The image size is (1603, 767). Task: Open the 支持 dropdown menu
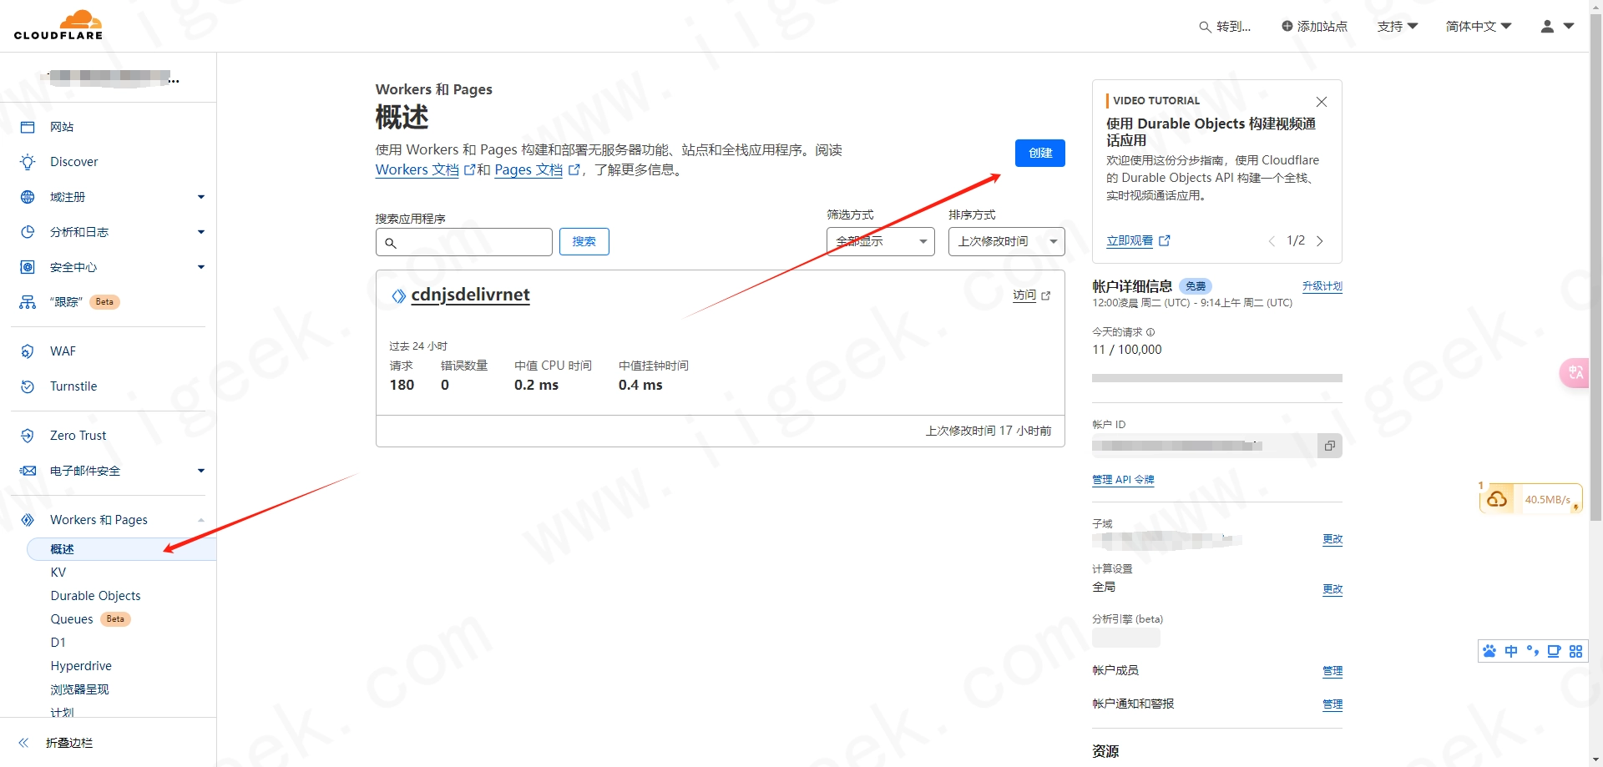click(x=1398, y=27)
